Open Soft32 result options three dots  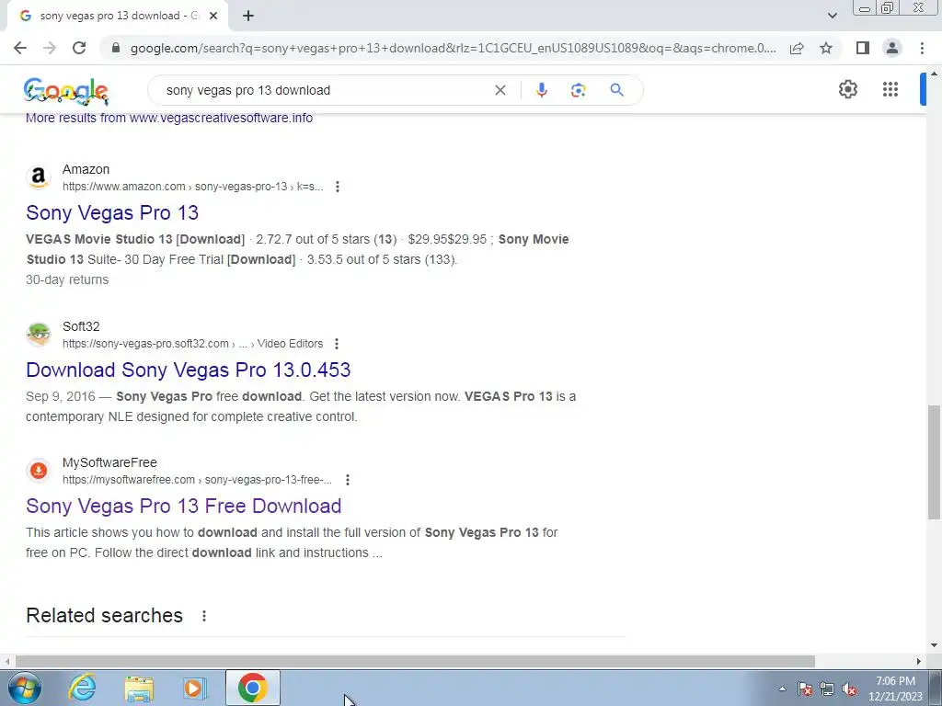click(x=337, y=344)
